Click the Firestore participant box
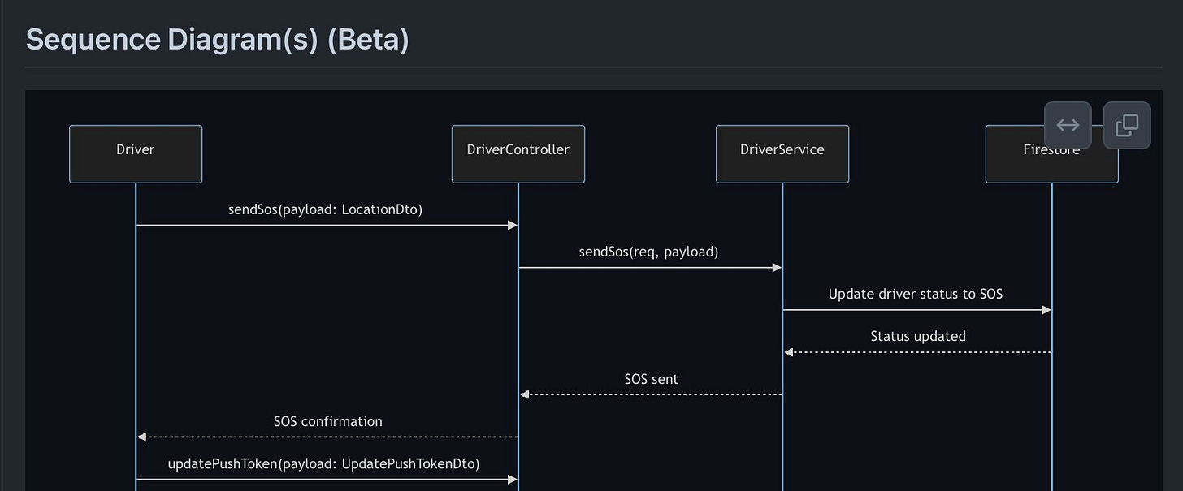Viewport: 1183px width, 491px height. click(x=1052, y=153)
